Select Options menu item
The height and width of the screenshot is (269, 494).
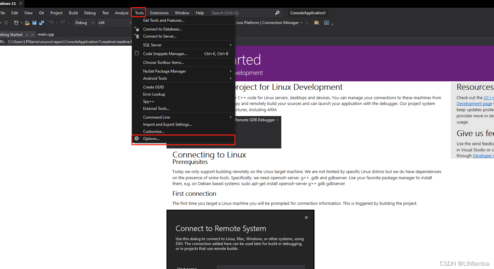(183, 139)
